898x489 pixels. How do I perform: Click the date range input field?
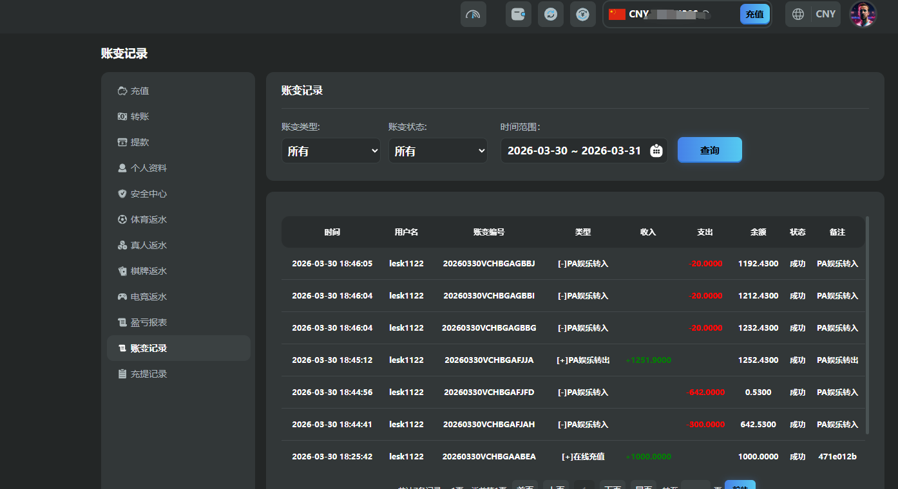573,151
